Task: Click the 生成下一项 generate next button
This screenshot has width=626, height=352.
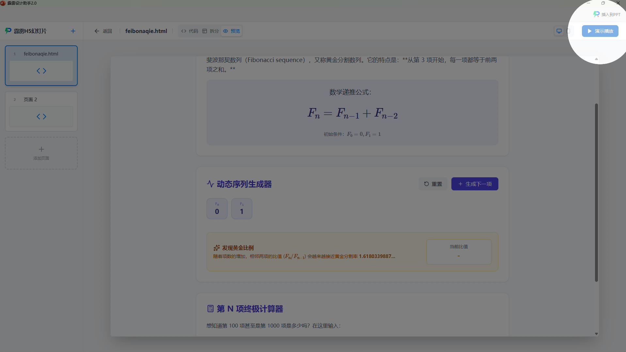Action: click(x=475, y=184)
